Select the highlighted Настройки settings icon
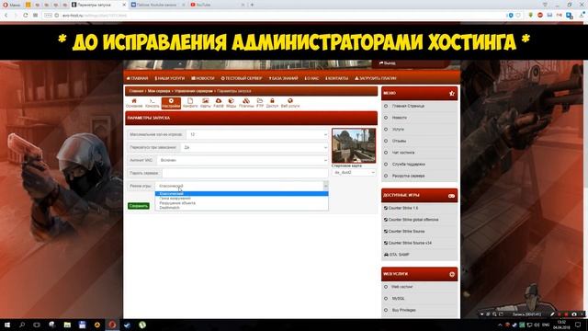Image resolution: width=588 pixels, height=331 pixels. click(171, 103)
